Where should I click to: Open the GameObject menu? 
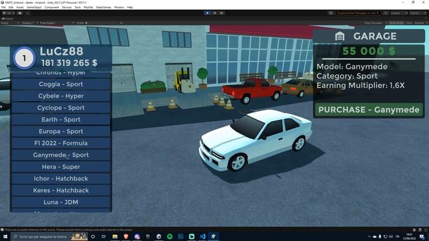click(34, 7)
